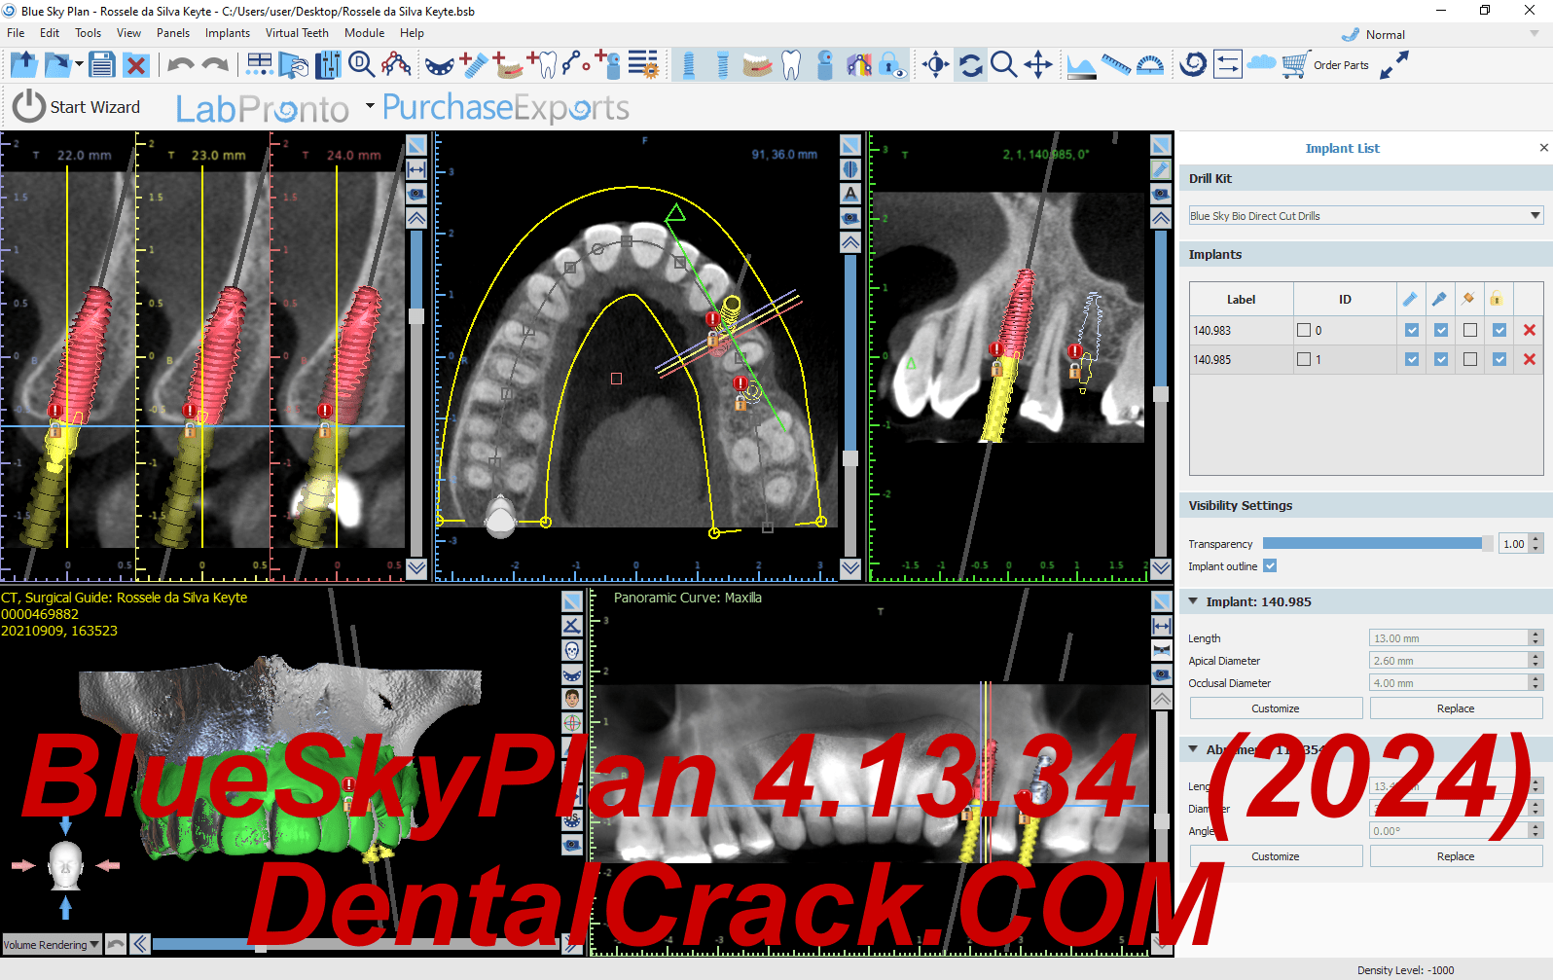Click the up chevron in axial view toolbar
The width and height of the screenshot is (1553, 980).
[850, 243]
